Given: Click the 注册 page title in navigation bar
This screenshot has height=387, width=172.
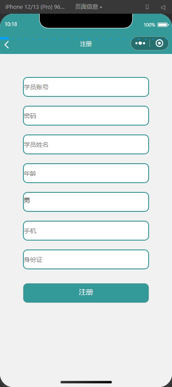Looking at the screenshot, I should 86,44.
